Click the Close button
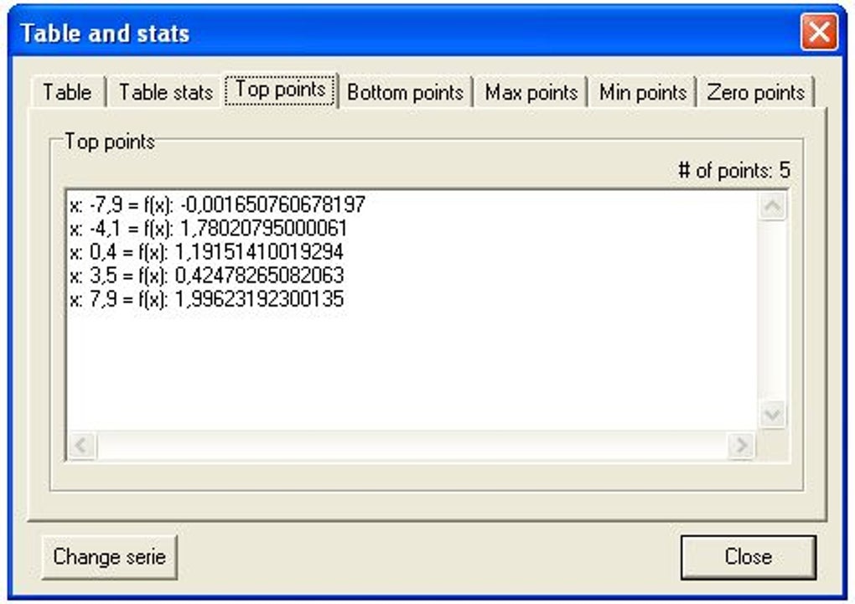 tap(748, 556)
